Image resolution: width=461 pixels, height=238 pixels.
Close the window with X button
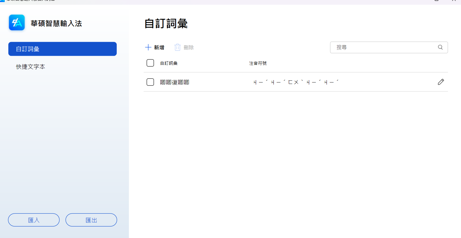pos(454,1)
